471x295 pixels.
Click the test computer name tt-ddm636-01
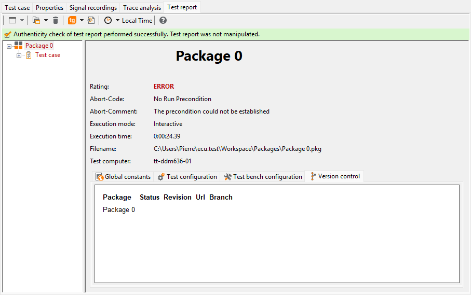click(x=172, y=161)
